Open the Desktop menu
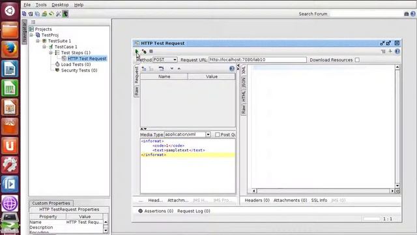Screen dimensions: 417x235 pos(60,5)
